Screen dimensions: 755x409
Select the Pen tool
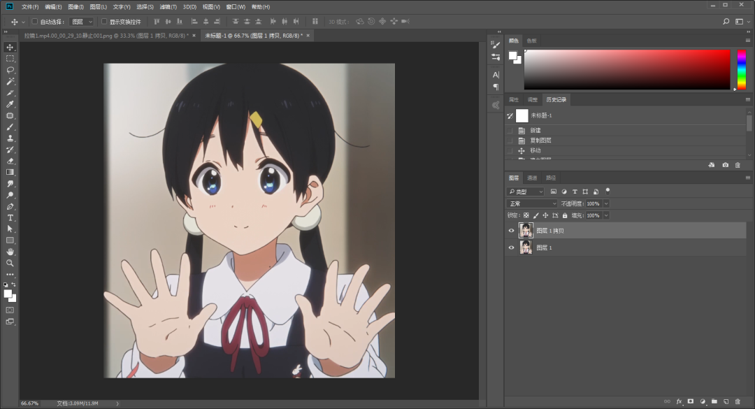pos(10,207)
